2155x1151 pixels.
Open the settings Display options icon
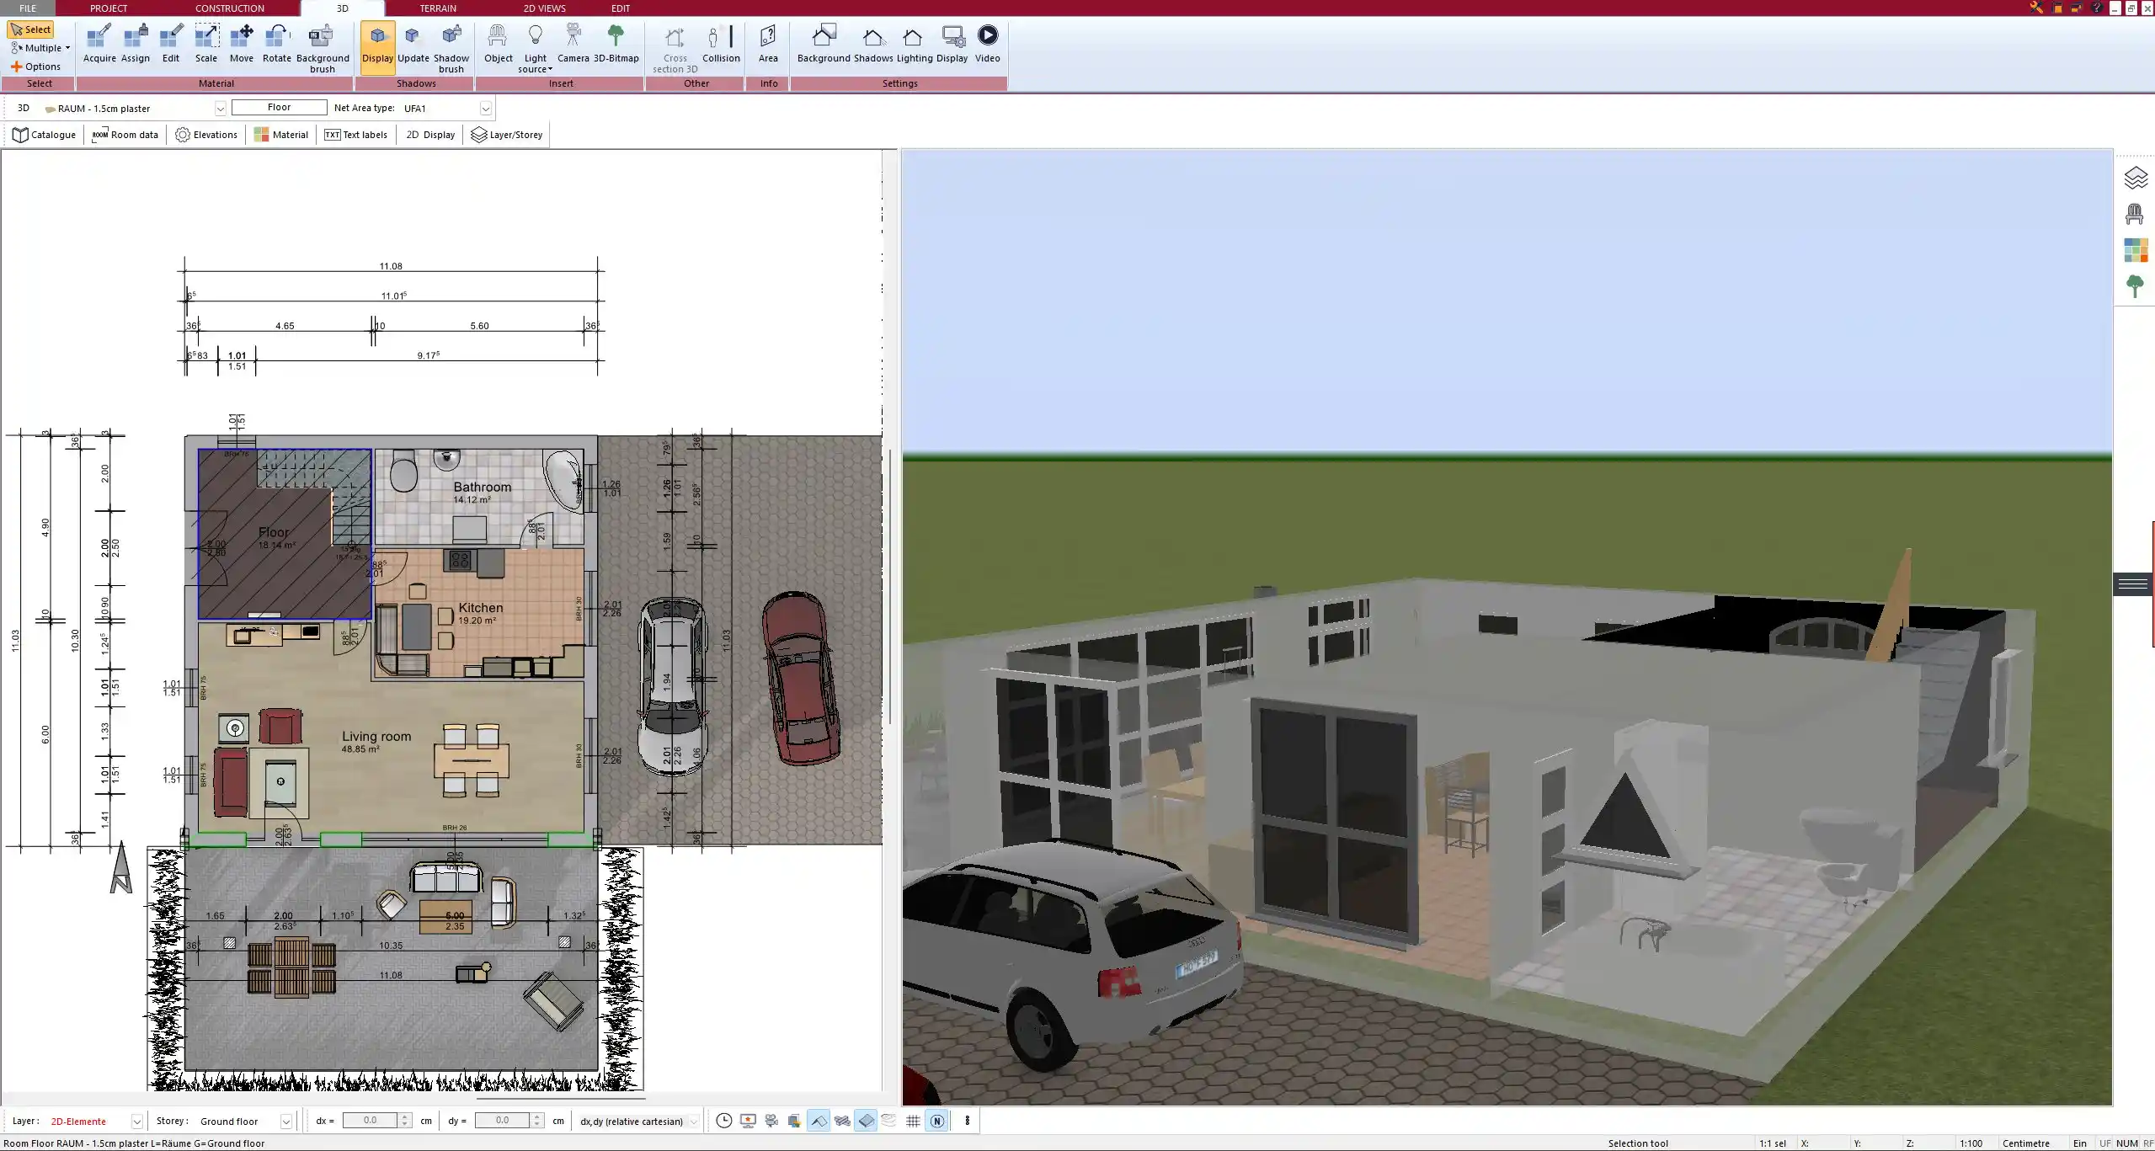952,44
